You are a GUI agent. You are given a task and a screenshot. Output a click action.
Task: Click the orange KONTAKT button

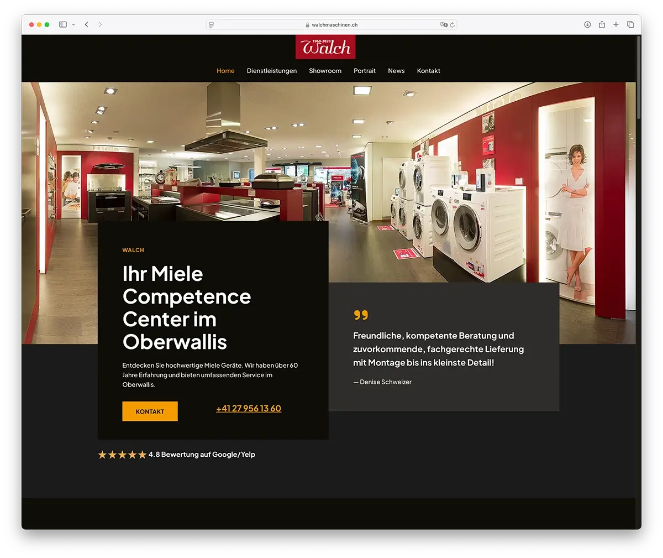(x=150, y=411)
